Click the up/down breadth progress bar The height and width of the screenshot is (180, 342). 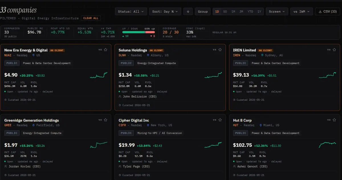tap(139, 32)
